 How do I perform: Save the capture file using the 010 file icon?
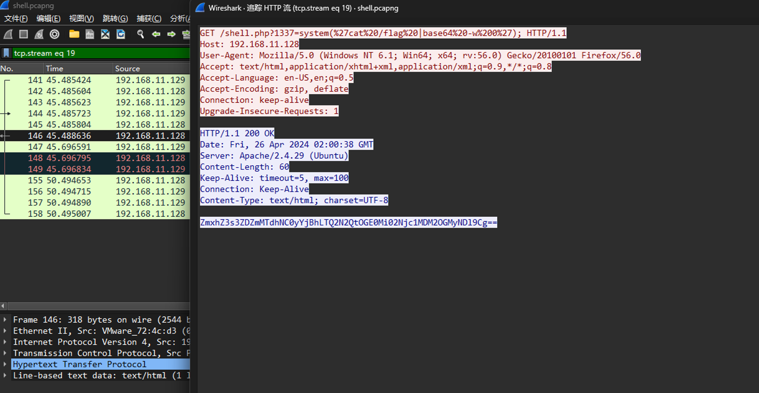pyautogui.click(x=90, y=34)
